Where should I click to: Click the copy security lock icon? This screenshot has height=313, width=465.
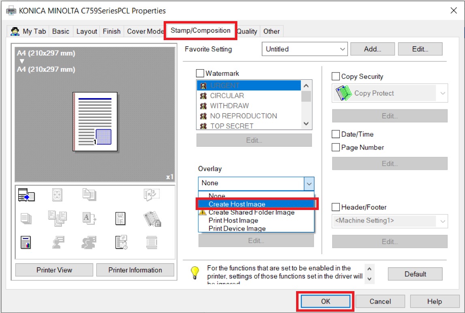[x=152, y=219]
